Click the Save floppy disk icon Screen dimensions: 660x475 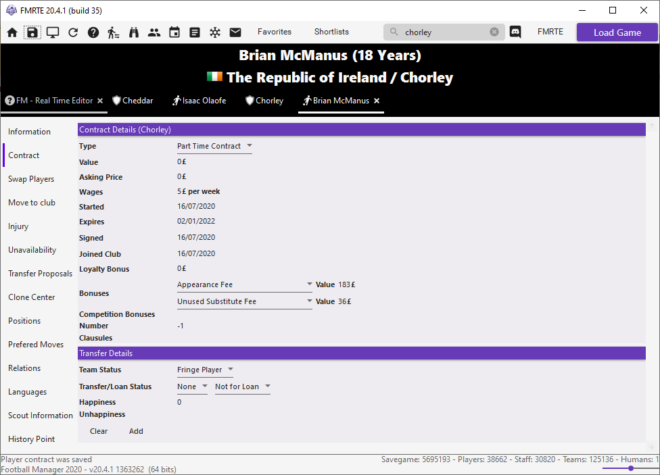32,32
